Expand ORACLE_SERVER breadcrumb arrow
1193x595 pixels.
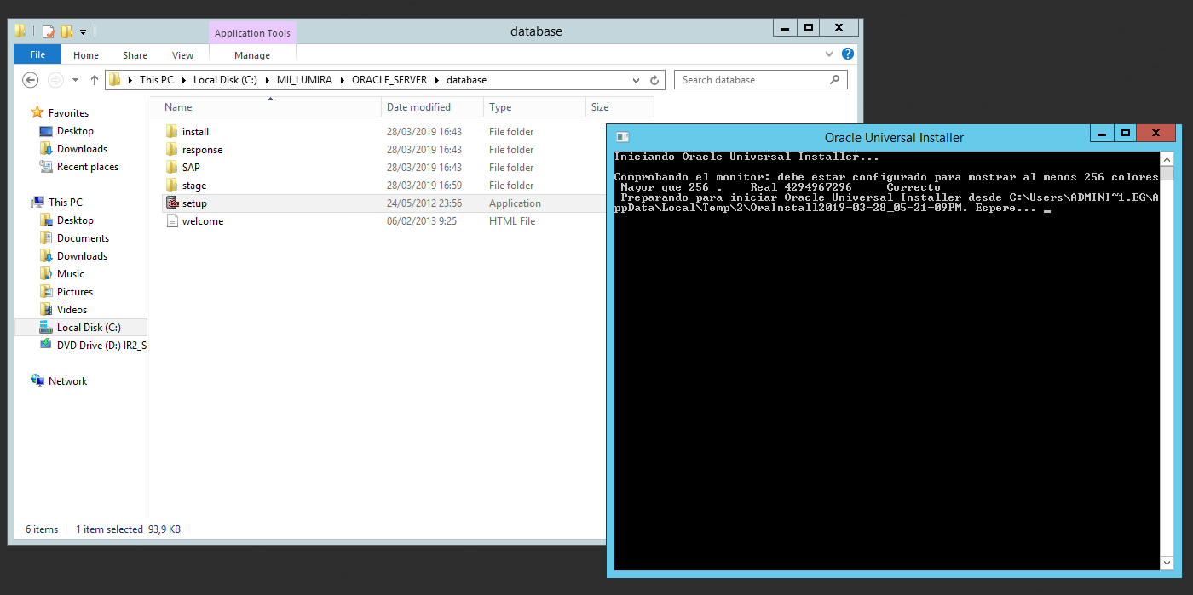click(x=437, y=80)
